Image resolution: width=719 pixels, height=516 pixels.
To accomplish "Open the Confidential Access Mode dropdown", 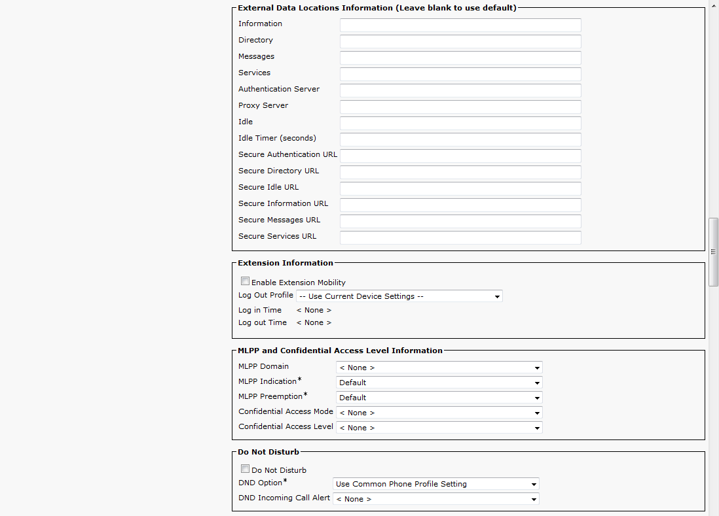I will coord(439,413).
